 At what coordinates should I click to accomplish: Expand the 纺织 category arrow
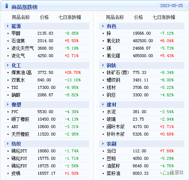8,144
